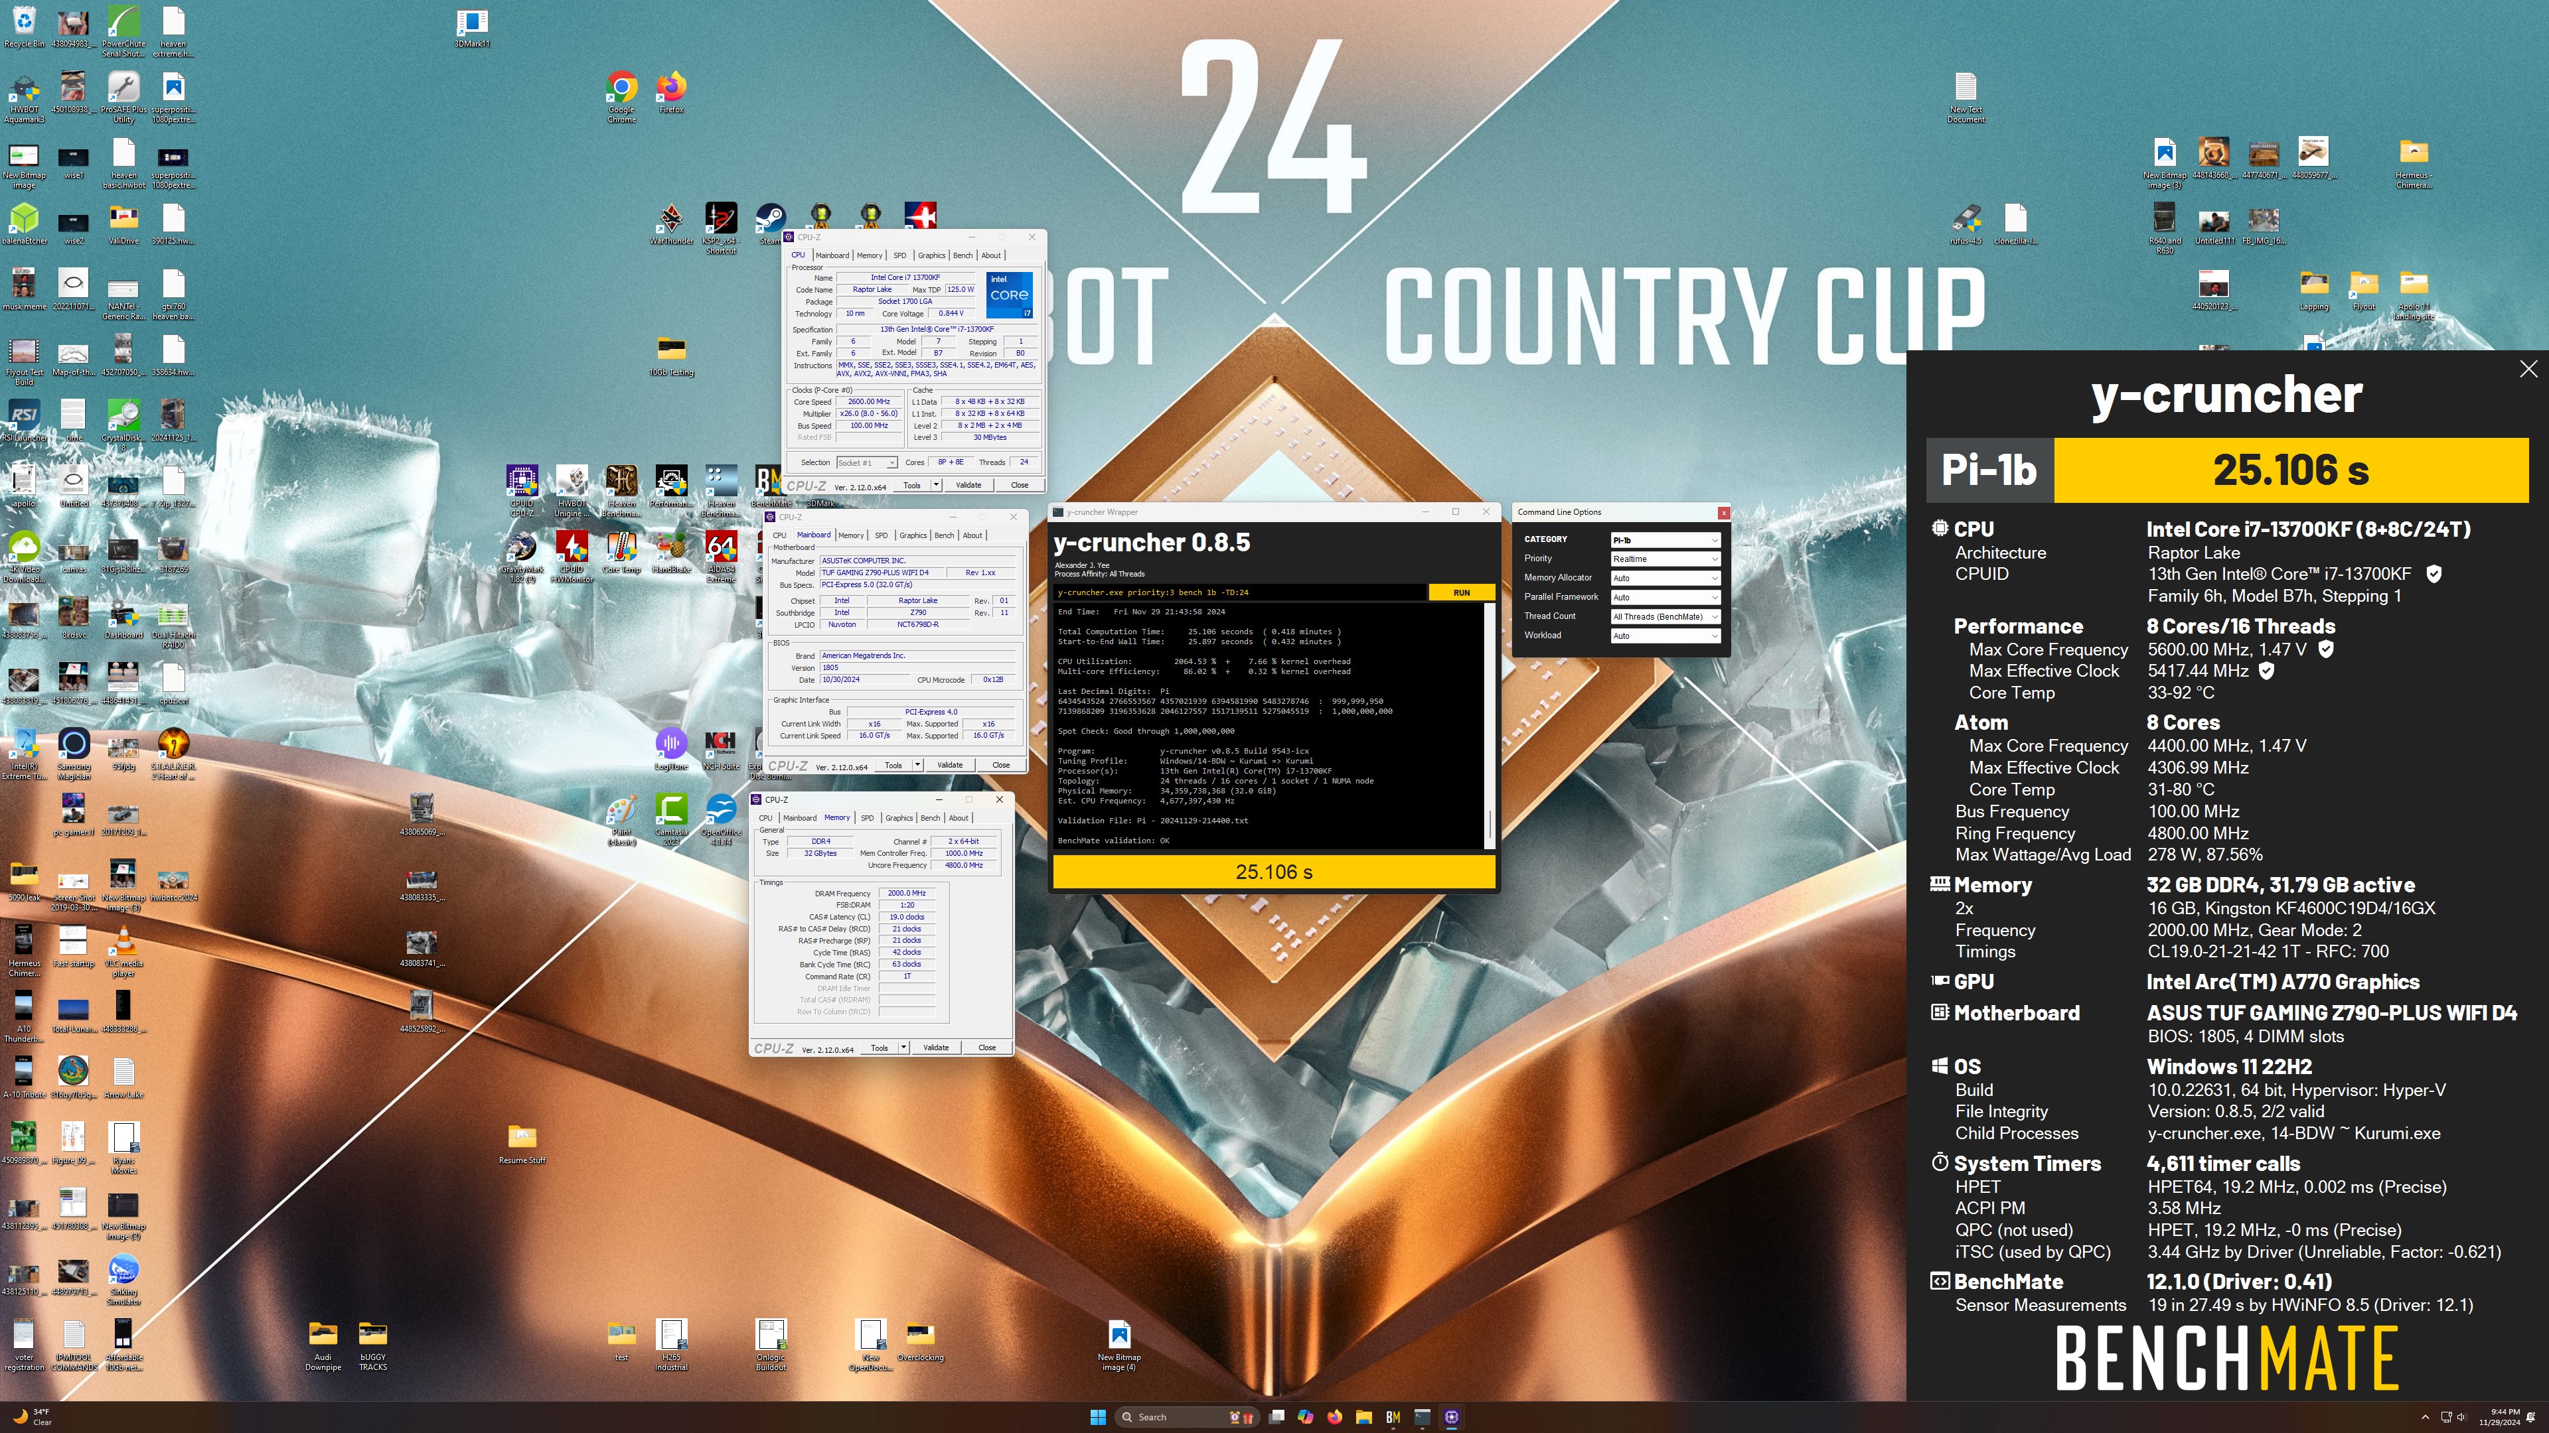
Task: Show hidden system tray icons
Action: click(2426, 1416)
